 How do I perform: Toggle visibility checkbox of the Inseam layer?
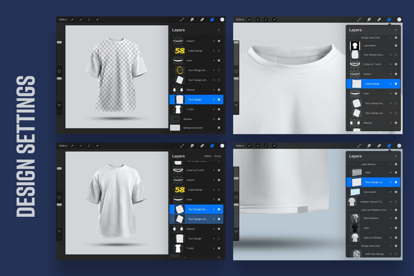click(219, 41)
